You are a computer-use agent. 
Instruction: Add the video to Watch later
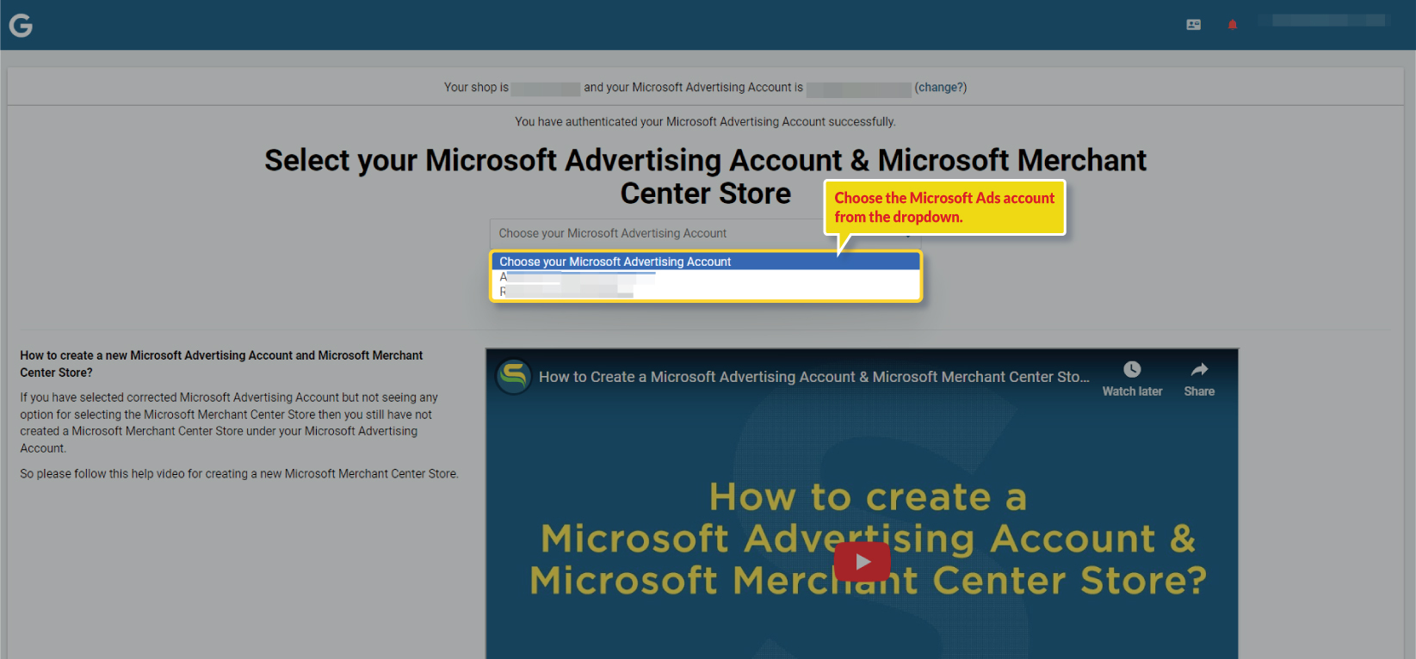point(1132,379)
